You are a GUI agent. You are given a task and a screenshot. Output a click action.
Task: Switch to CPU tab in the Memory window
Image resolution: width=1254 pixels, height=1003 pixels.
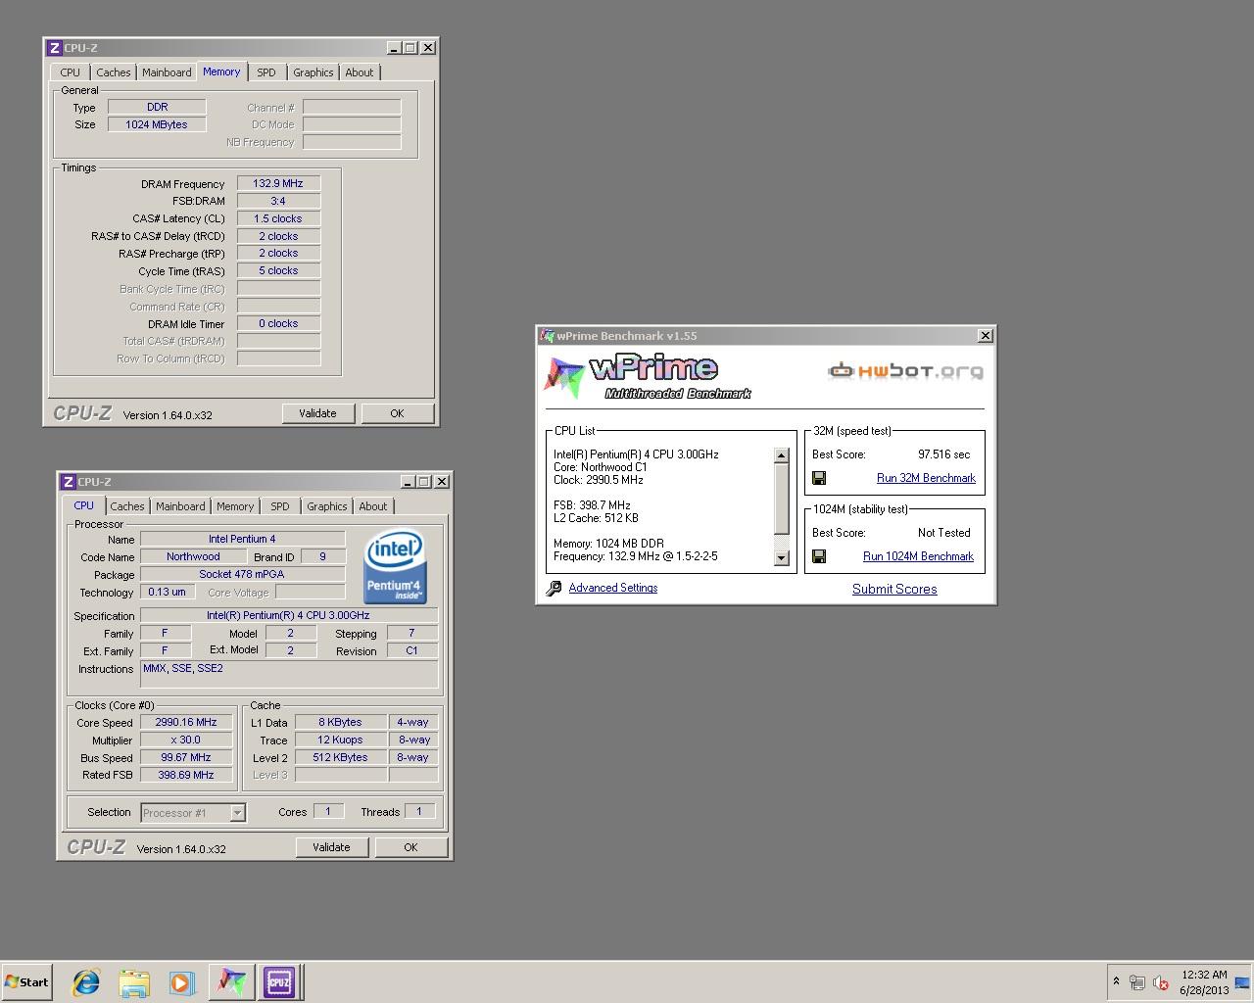click(71, 72)
